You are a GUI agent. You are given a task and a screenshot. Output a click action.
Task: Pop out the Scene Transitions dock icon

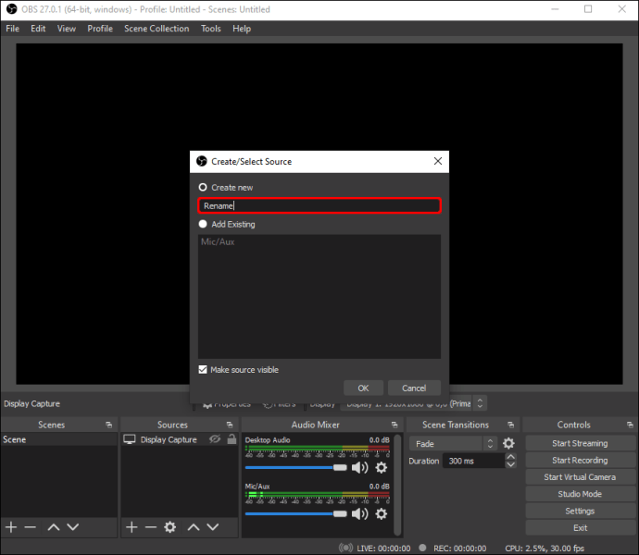pyautogui.click(x=510, y=425)
